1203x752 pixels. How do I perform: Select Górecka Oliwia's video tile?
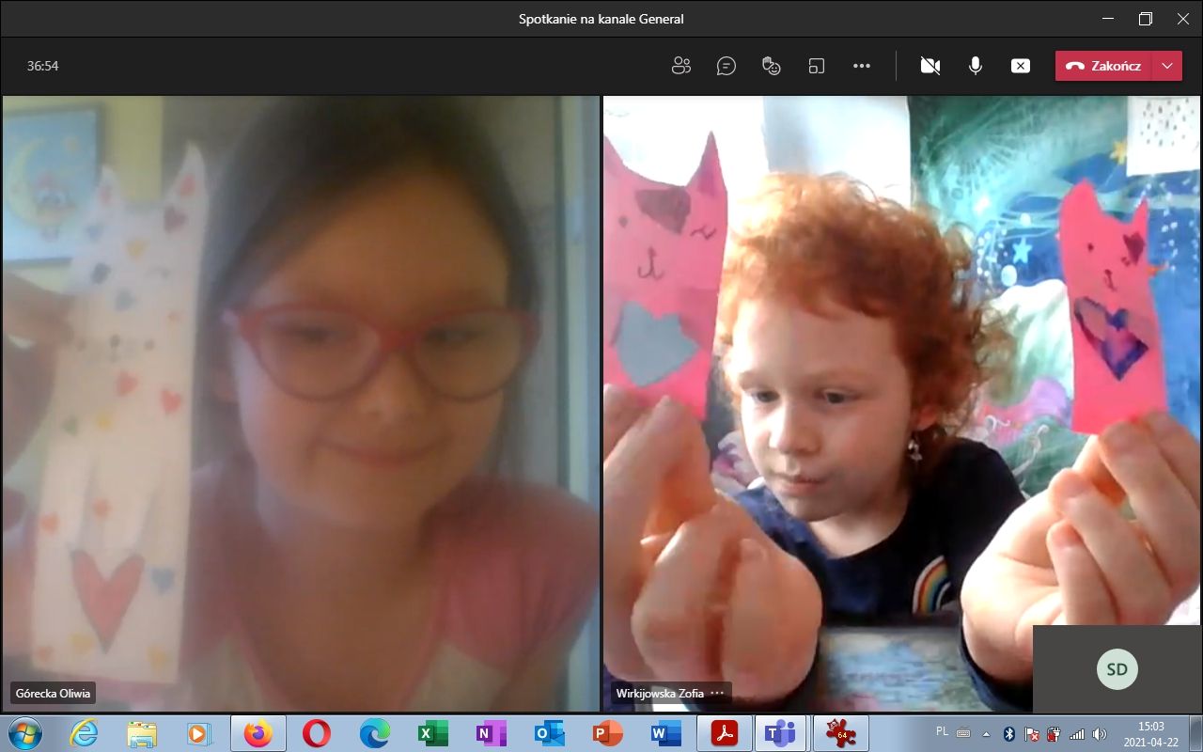click(300, 402)
